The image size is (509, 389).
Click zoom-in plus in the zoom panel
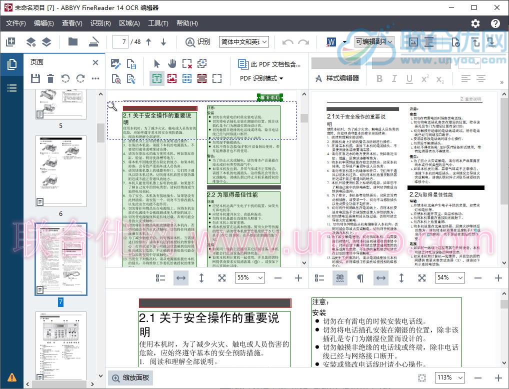[x=498, y=378]
